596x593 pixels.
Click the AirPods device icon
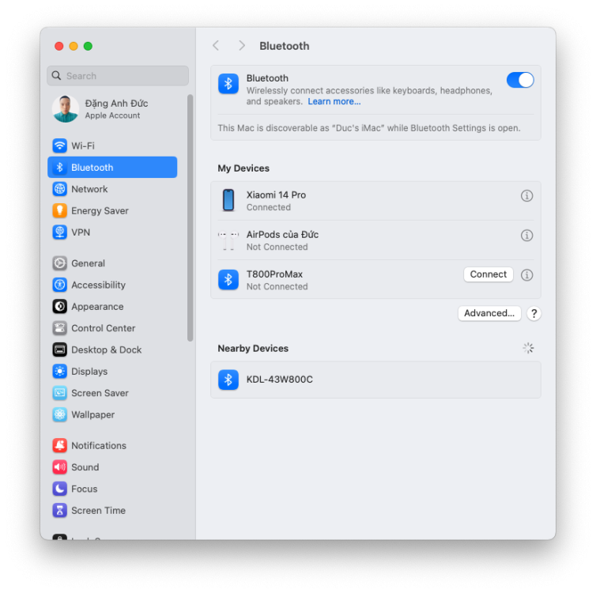228,240
